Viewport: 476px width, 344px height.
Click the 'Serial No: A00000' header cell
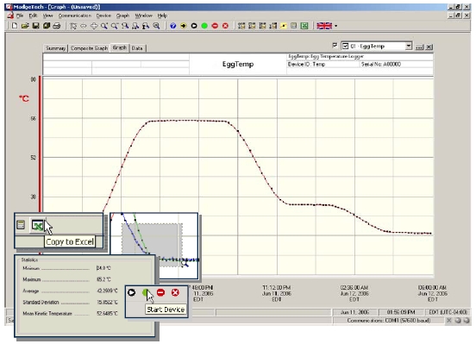[396, 65]
